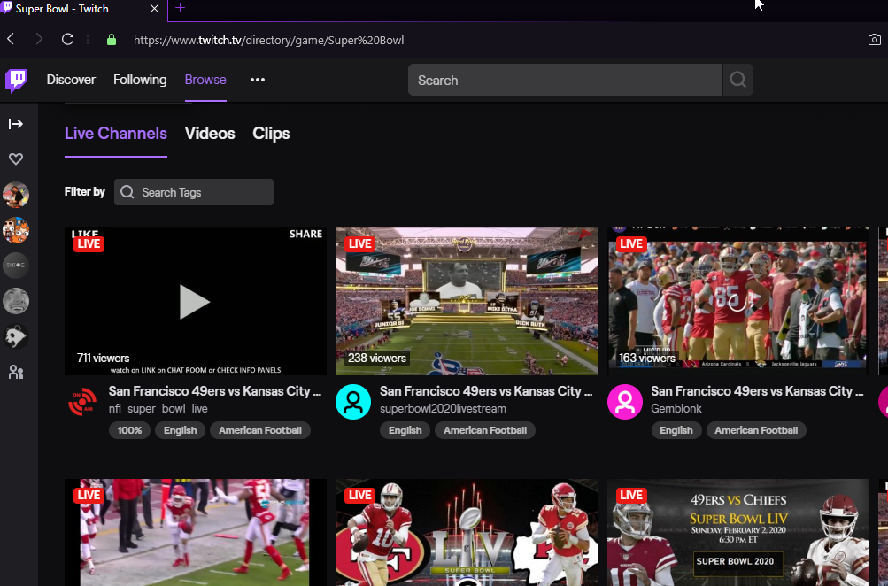Screen dimensions: 888x586
Task: Open the browser snapshot camera icon
Action: click(x=875, y=40)
